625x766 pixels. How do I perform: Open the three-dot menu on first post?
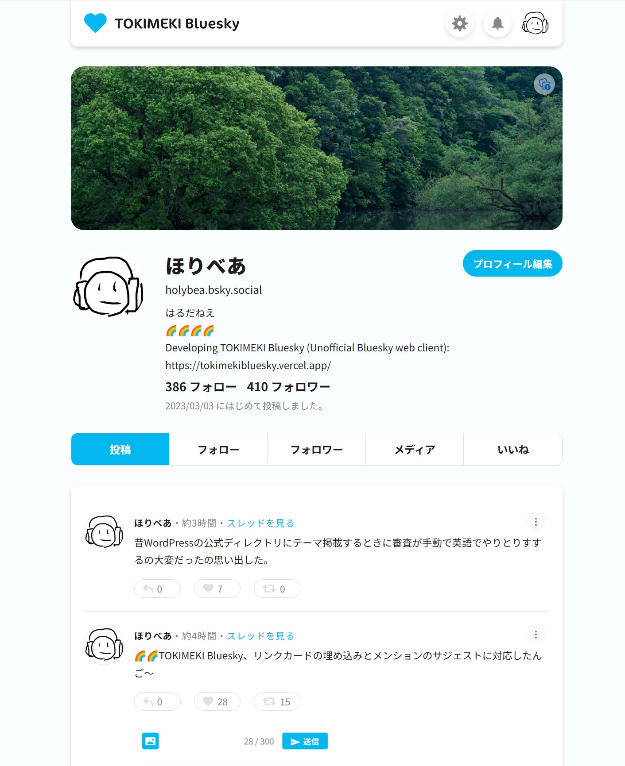pyautogui.click(x=536, y=522)
